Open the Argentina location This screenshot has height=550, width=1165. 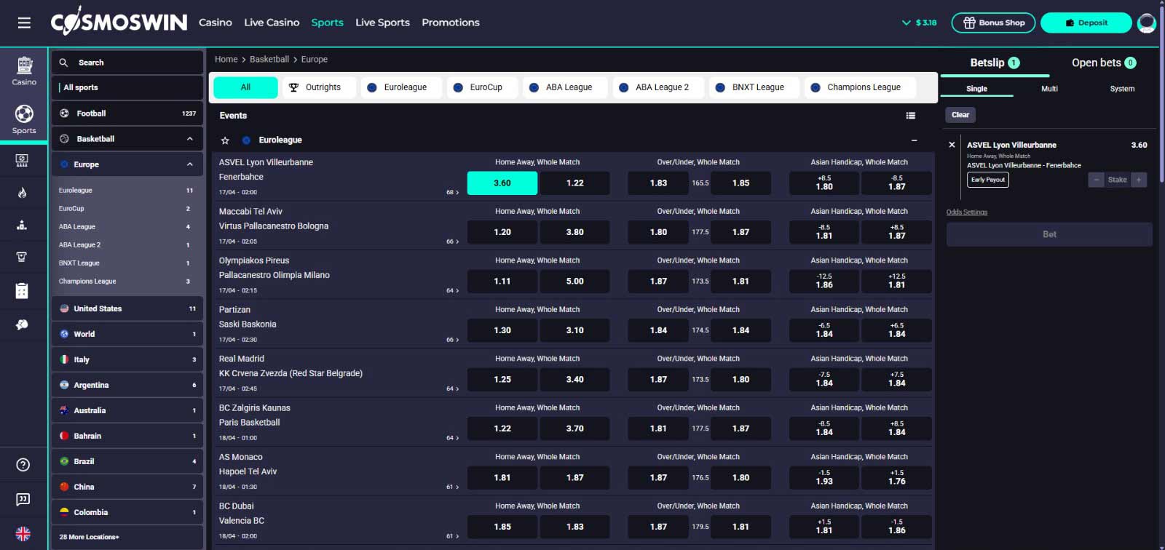[x=127, y=385]
